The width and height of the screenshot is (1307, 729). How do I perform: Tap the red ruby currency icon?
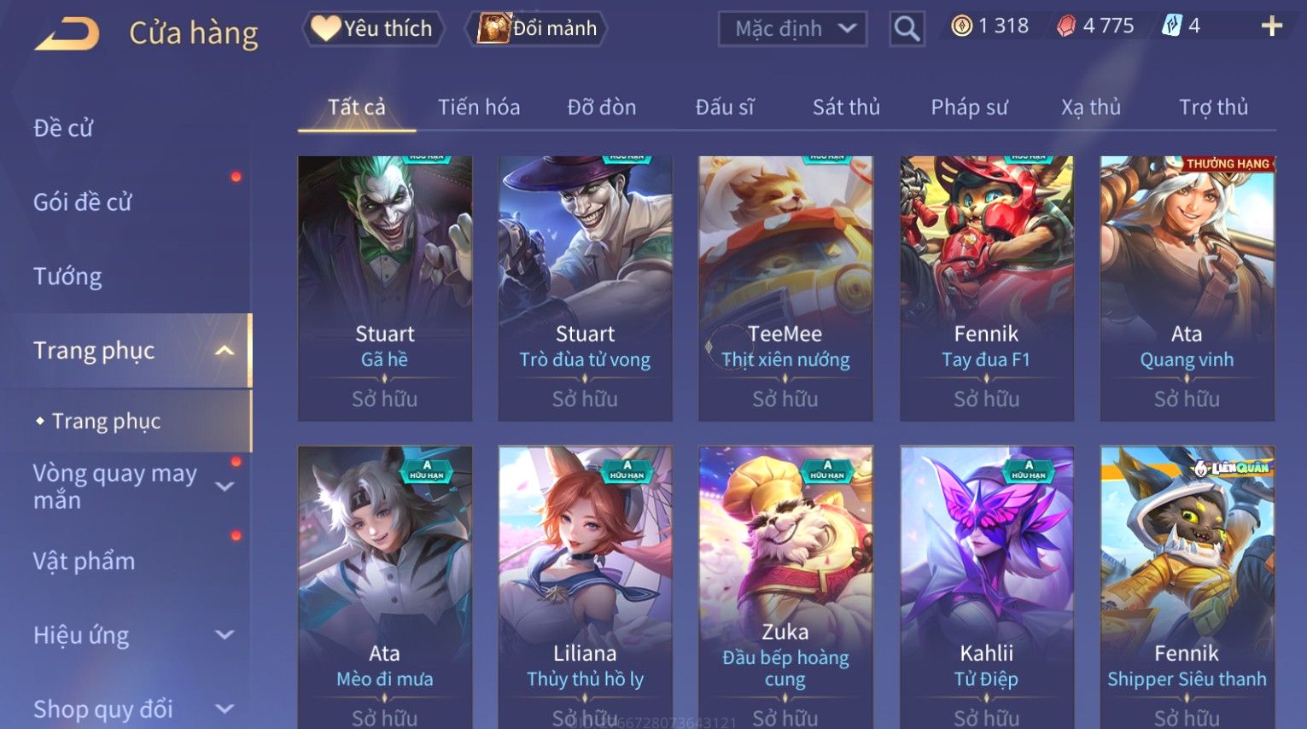tap(1066, 26)
